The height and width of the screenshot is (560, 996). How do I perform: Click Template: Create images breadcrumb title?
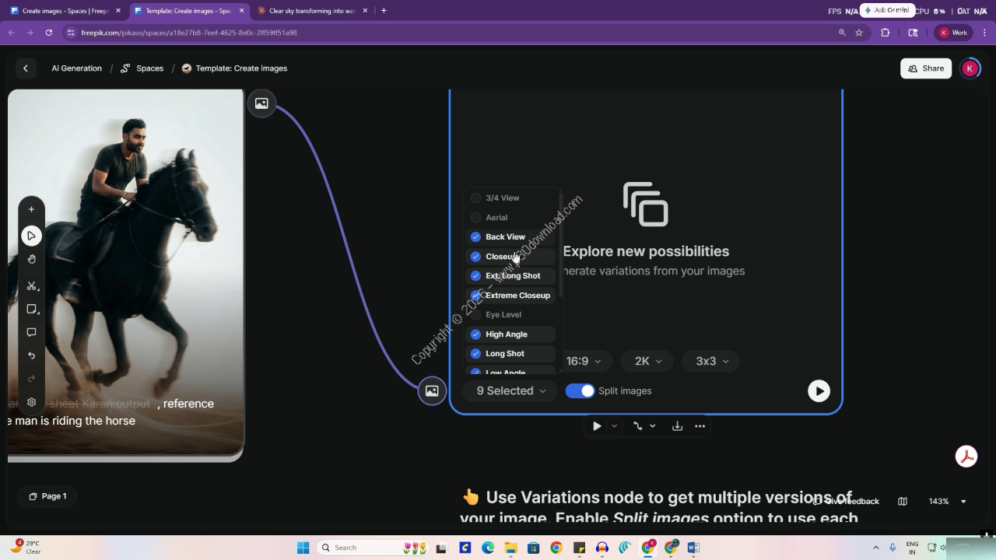pyautogui.click(x=241, y=68)
